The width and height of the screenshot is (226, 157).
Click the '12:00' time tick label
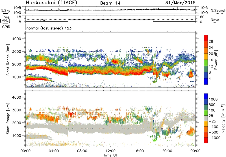(110, 151)
